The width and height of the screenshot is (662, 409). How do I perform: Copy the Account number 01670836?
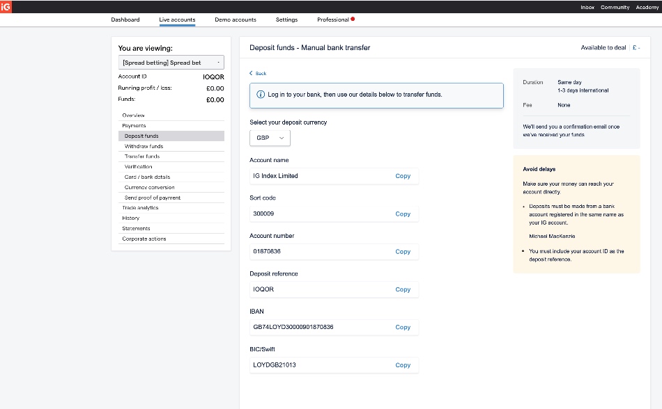[x=403, y=252]
